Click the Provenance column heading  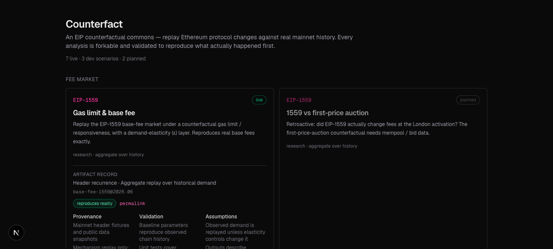coord(87,217)
